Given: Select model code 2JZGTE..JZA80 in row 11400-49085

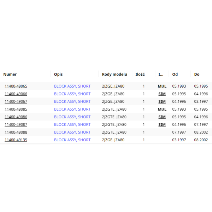Looking at the screenshot, I should [x=114, y=109].
